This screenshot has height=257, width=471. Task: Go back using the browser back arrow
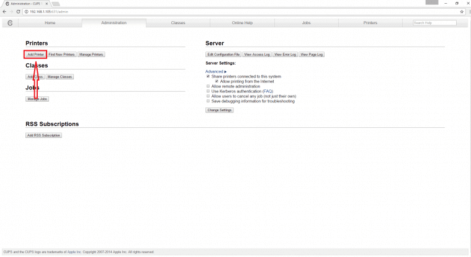pyautogui.click(x=4, y=12)
